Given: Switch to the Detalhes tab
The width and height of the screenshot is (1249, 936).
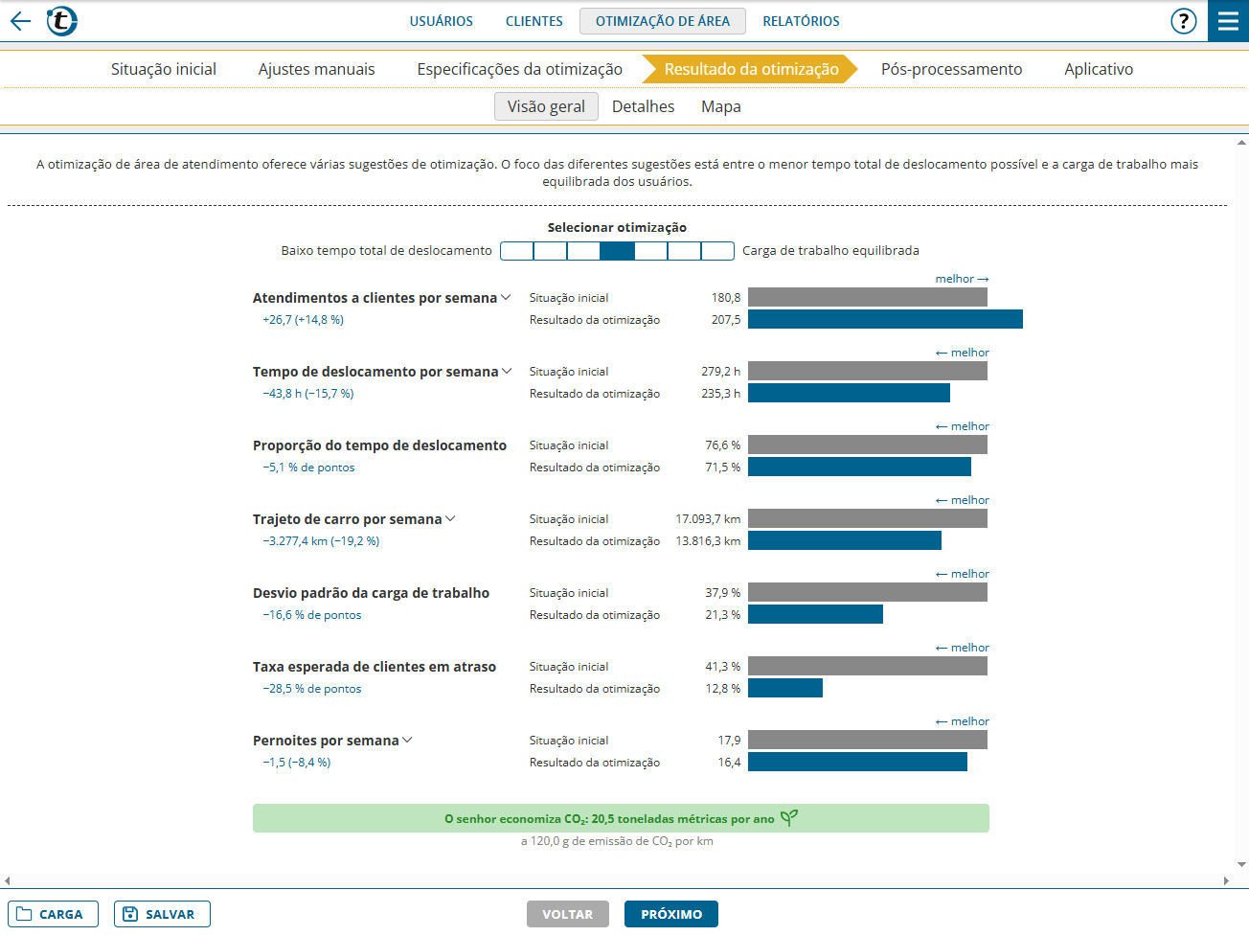Looking at the screenshot, I should click(643, 106).
